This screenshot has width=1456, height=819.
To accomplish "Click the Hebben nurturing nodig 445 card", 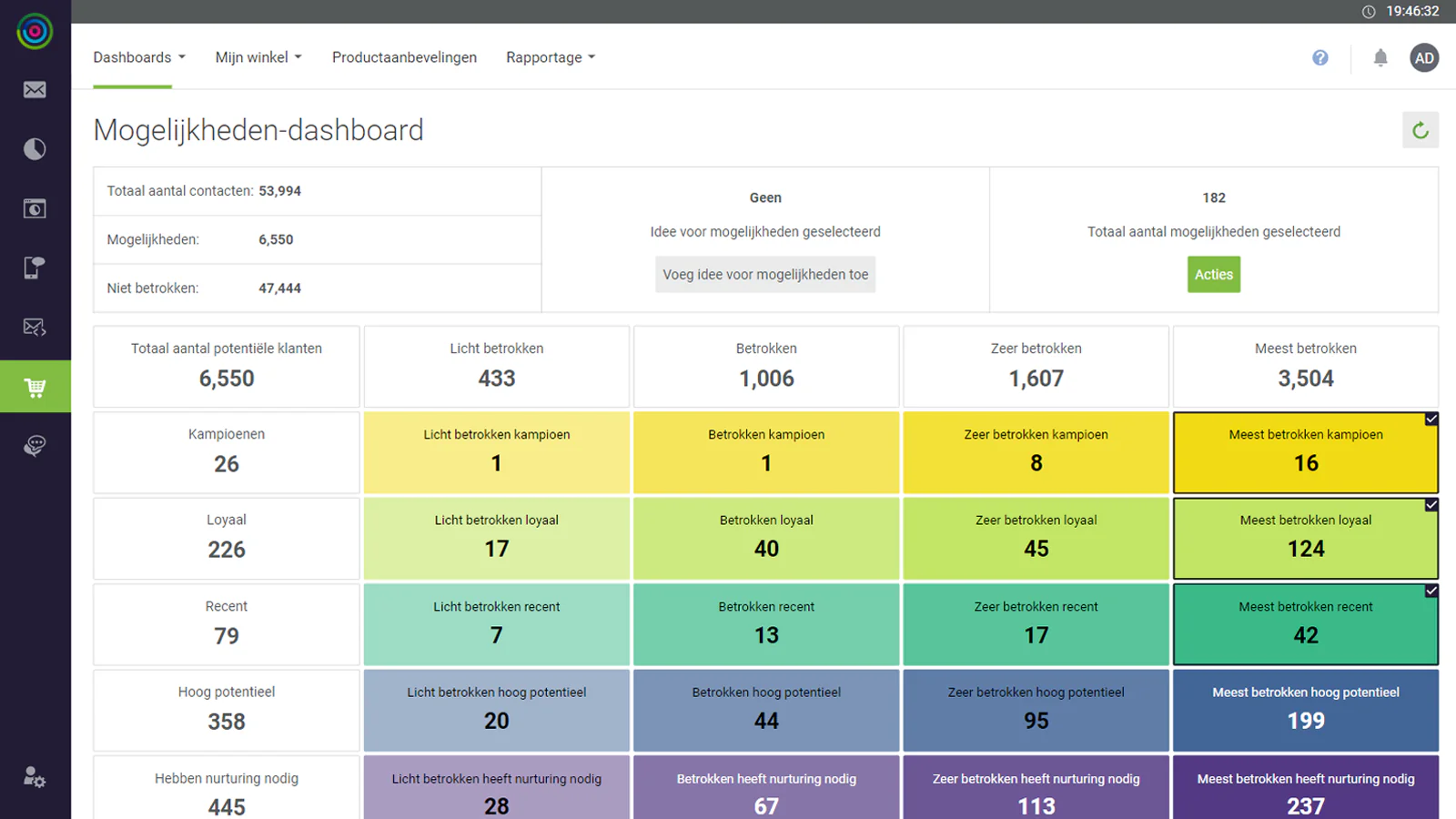I will (227, 788).
